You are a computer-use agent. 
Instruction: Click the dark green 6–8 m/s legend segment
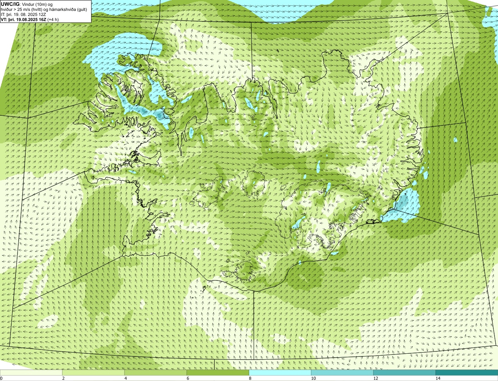[x=218, y=372]
